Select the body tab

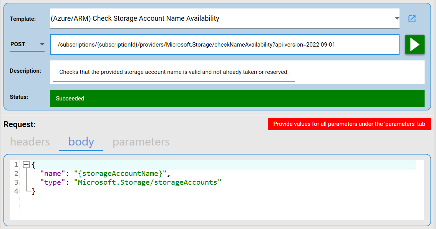click(x=81, y=142)
